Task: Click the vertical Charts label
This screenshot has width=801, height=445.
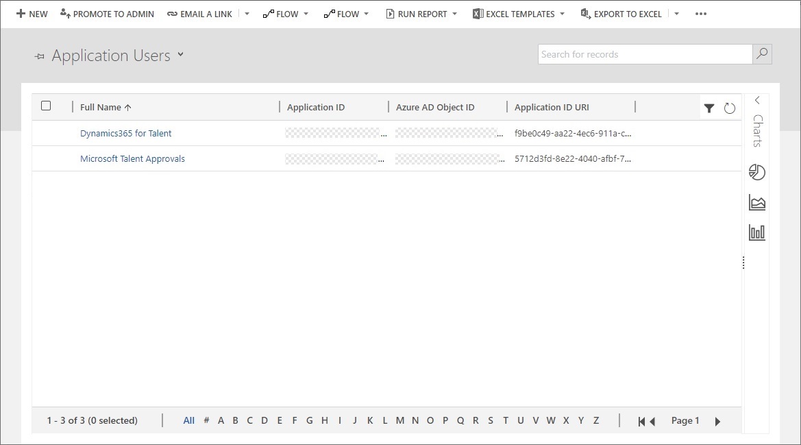Action: (758, 131)
